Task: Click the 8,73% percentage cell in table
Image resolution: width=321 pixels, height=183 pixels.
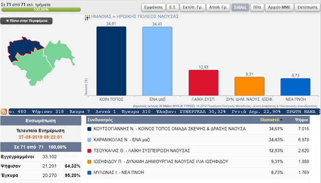Action: click(x=277, y=173)
